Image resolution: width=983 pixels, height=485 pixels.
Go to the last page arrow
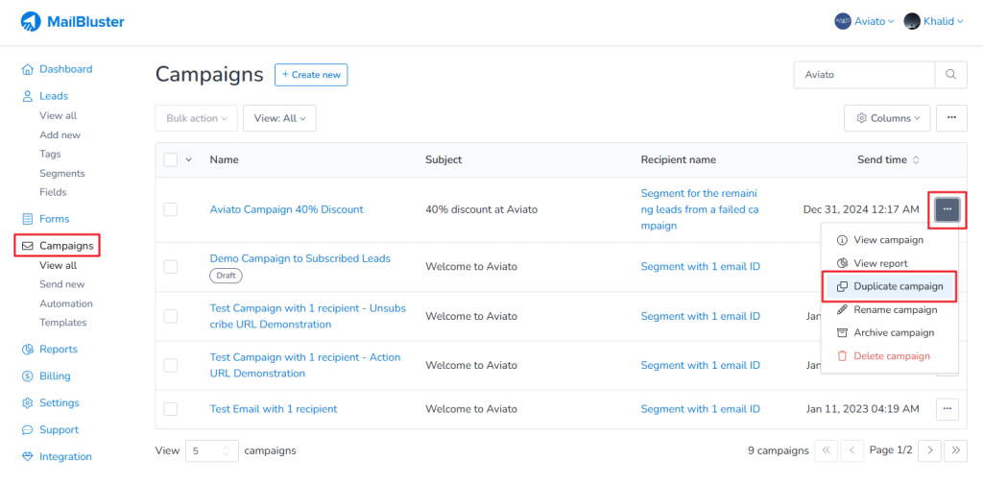click(x=955, y=450)
